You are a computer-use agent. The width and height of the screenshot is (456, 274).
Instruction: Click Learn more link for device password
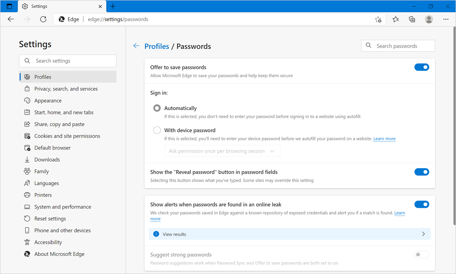click(384, 139)
